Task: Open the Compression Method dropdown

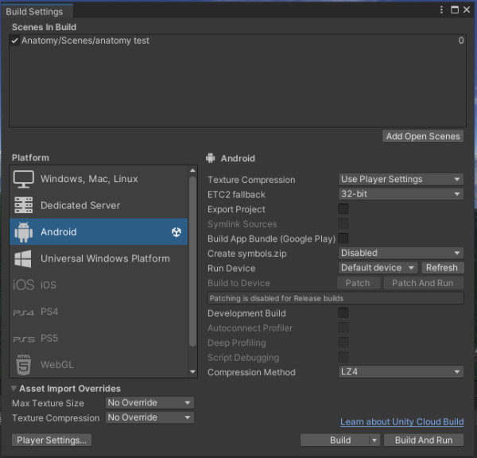Action: [401, 371]
